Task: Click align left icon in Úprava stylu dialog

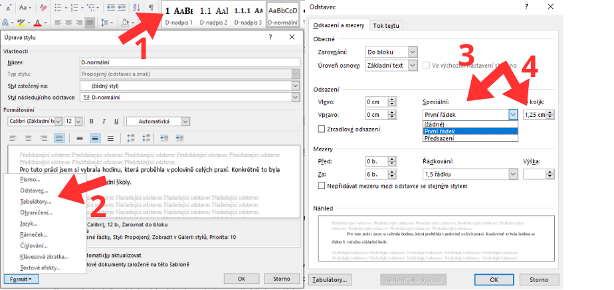Action: point(13,138)
